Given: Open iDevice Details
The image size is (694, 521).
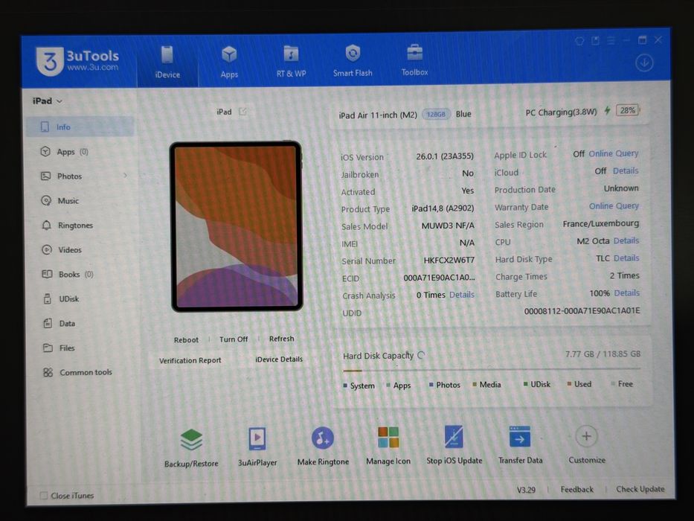Looking at the screenshot, I should pyautogui.click(x=279, y=359).
